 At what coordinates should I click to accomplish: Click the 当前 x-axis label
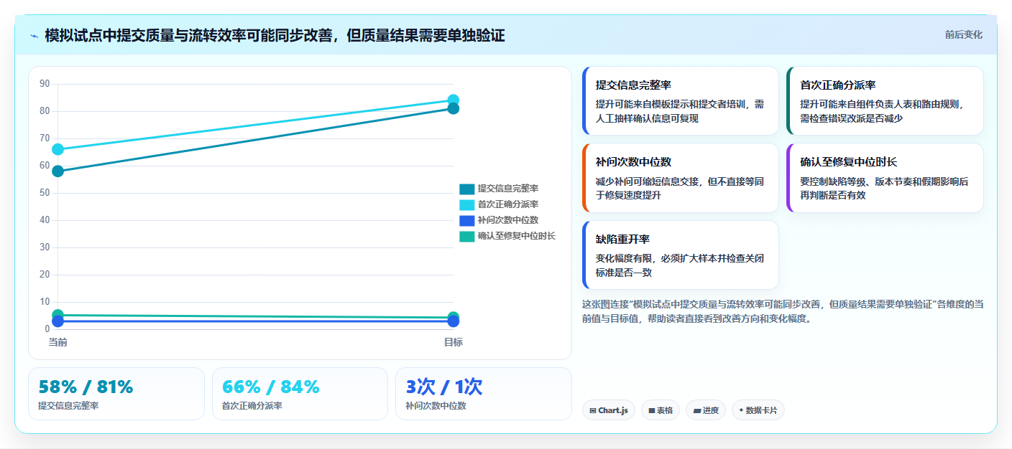(58, 342)
